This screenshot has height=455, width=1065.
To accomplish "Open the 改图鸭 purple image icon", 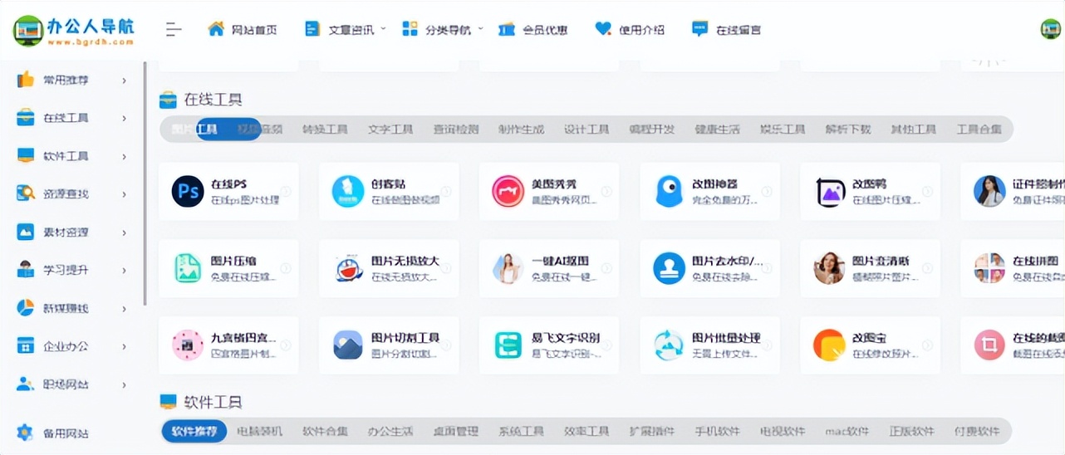I will coord(829,191).
